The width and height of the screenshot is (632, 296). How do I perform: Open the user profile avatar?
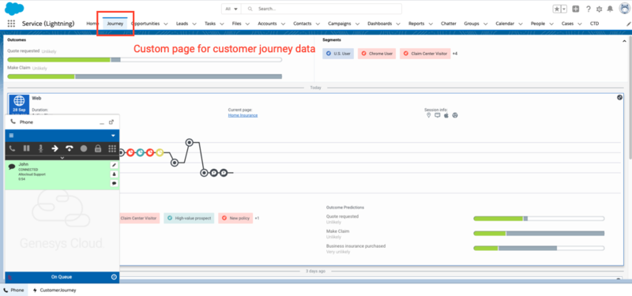[x=624, y=9]
